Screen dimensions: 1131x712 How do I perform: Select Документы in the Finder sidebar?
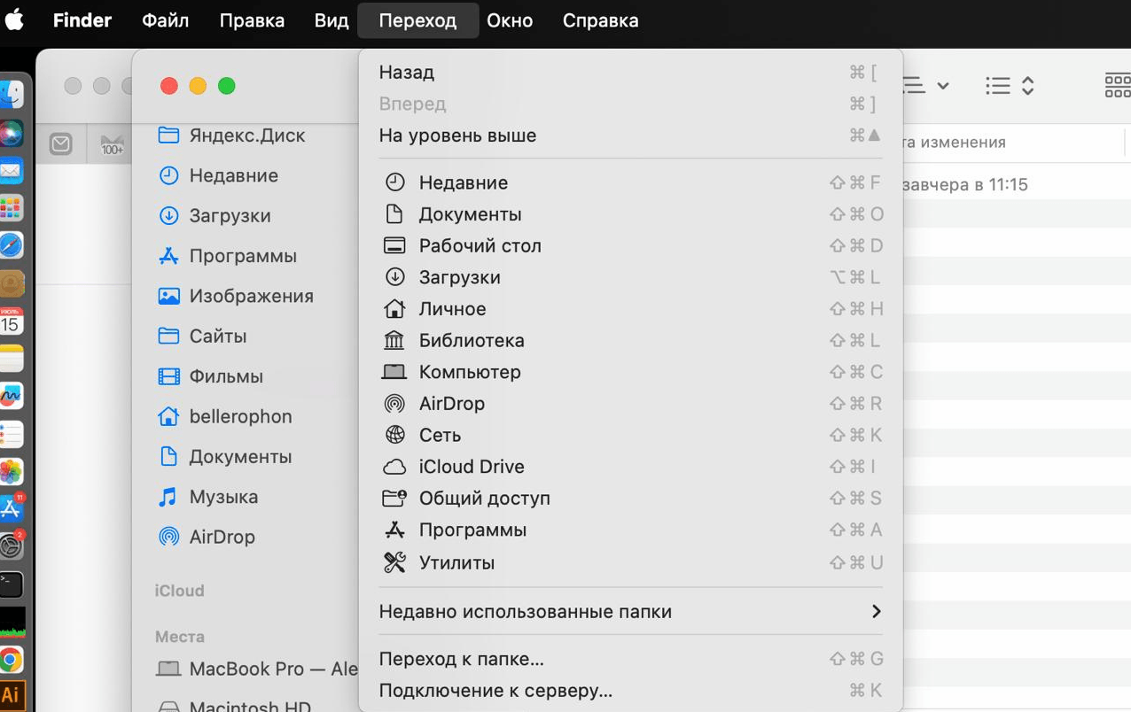coord(224,456)
